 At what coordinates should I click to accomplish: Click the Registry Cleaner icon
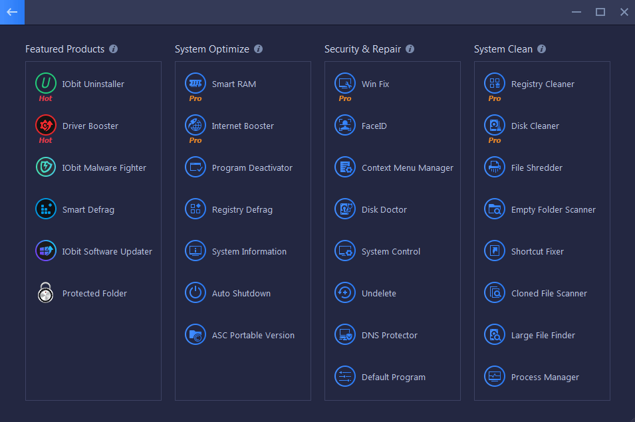(495, 83)
